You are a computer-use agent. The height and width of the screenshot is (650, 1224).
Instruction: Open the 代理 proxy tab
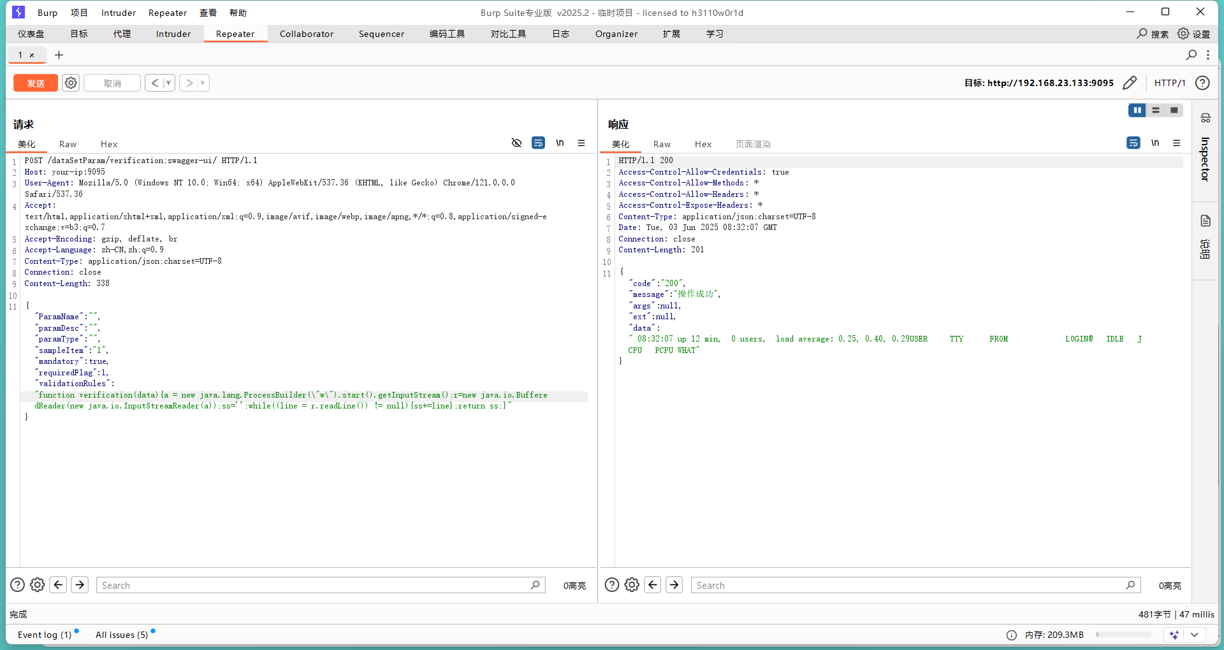122,34
